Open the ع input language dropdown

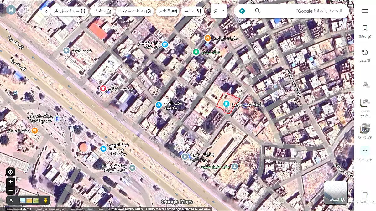219,11
